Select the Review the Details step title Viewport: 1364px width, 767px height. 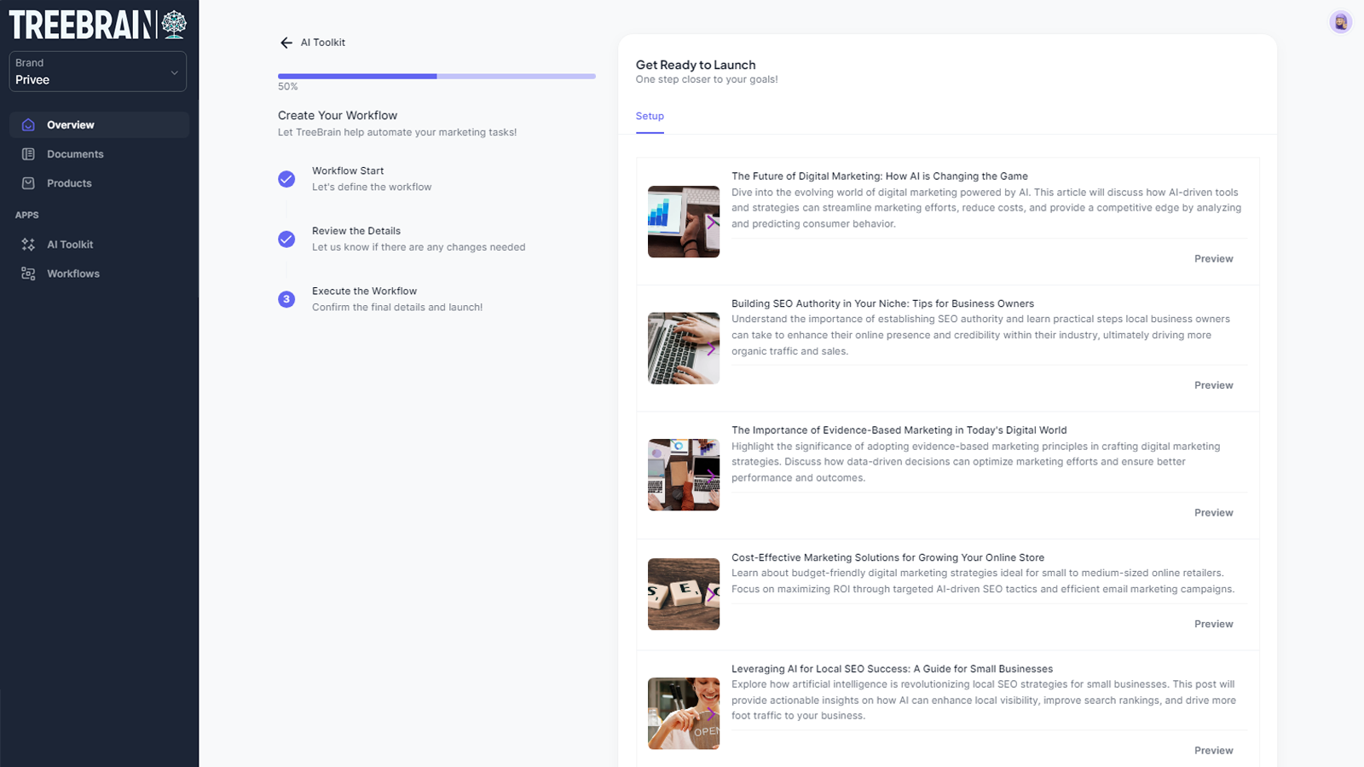[356, 231]
